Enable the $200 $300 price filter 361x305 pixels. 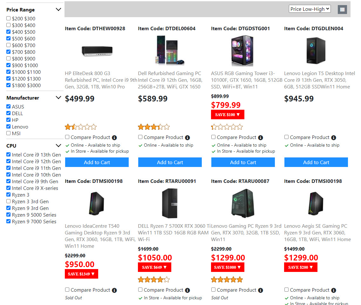9,18
